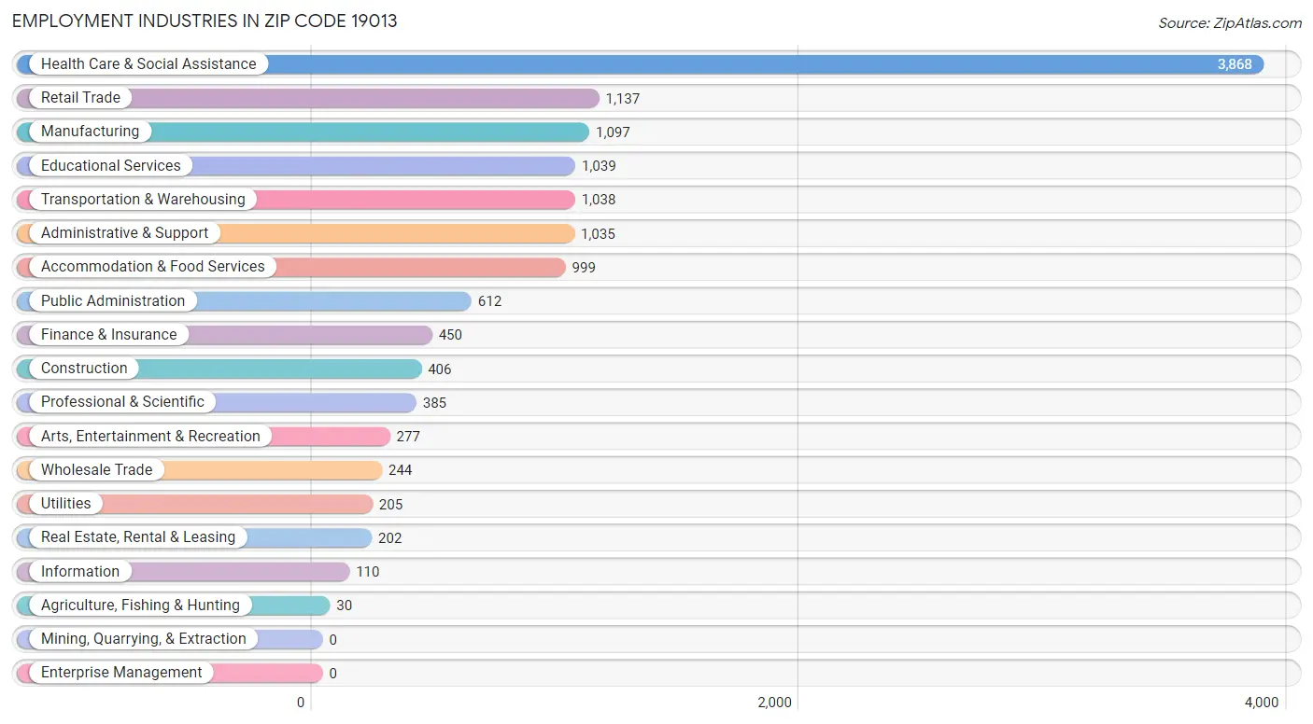
Task: Select the Administrative & Support label
Action: pos(125,233)
